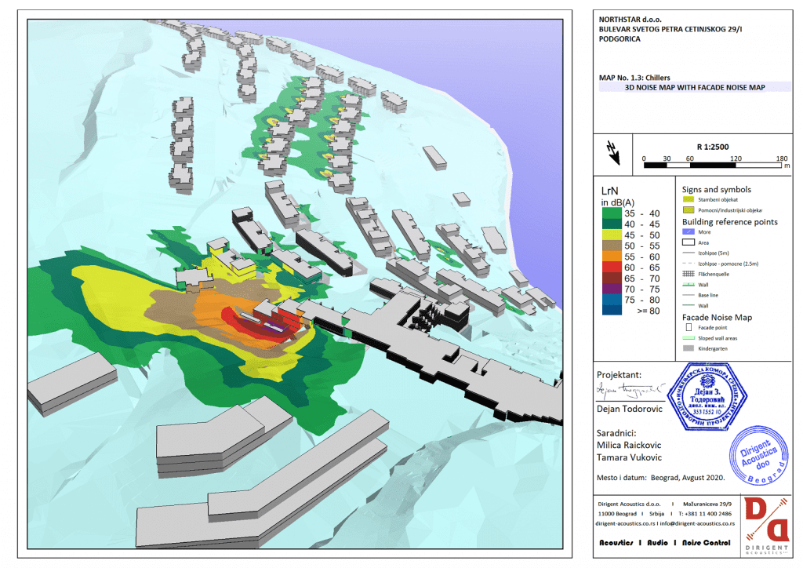The width and height of the screenshot is (803, 568).
Task: Click the >= 80 dark blue swatch
Action: [612, 310]
